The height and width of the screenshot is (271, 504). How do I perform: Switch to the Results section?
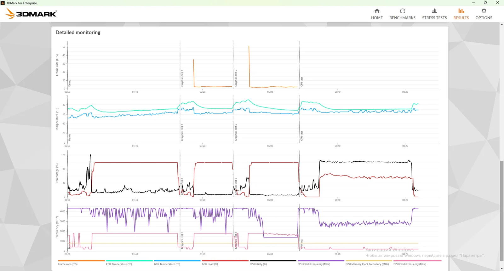[461, 14]
